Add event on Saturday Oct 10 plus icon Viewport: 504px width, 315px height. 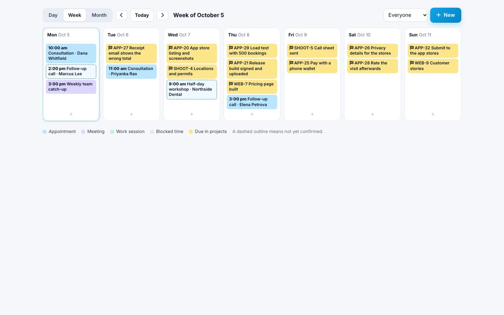373,114
